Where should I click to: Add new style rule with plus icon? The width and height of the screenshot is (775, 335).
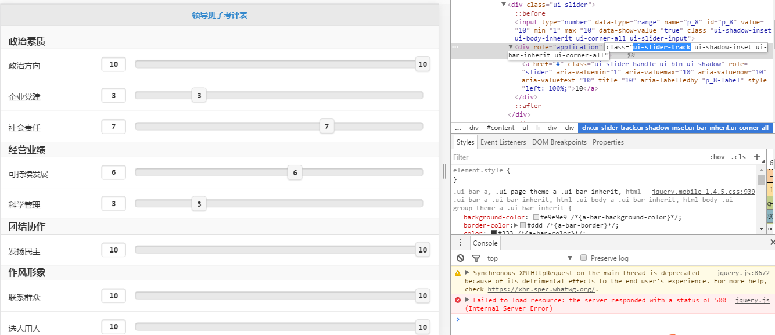point(756,157)
